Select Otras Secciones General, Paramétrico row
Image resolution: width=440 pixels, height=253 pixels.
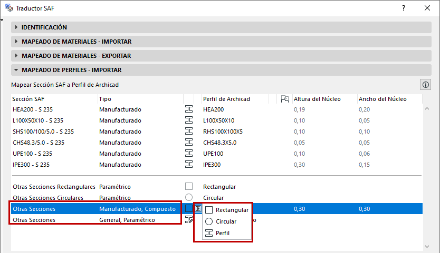click(217, 220)
